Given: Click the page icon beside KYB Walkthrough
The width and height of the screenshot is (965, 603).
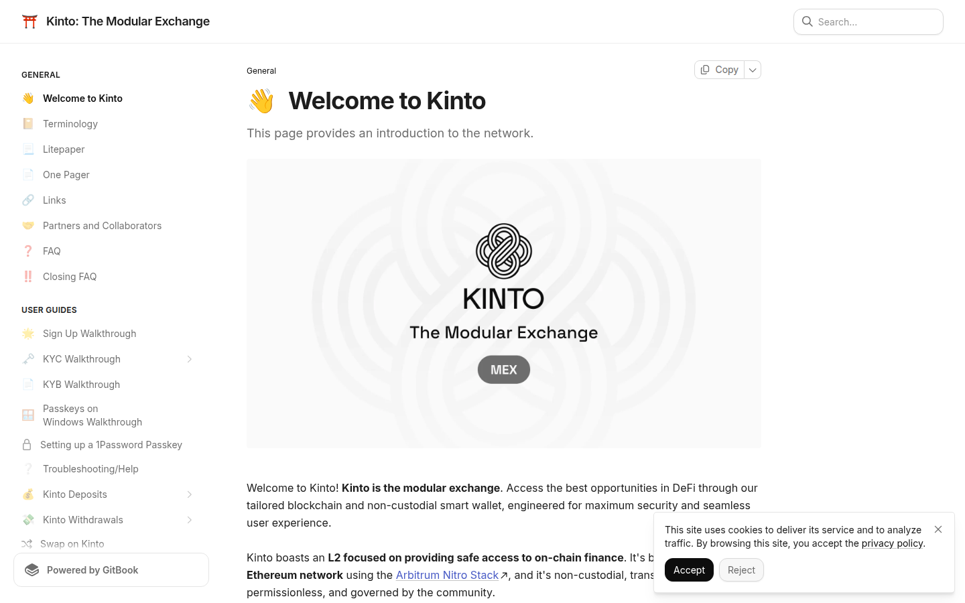Looking at the screenshot, I should (x=28, y=385).
